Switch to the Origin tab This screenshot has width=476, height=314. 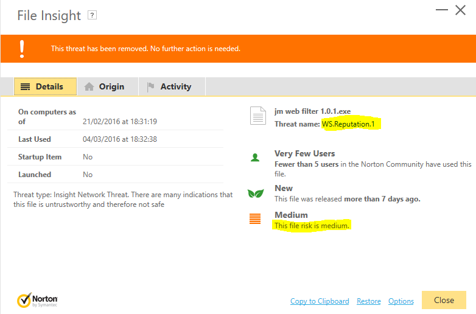[108, 86]
